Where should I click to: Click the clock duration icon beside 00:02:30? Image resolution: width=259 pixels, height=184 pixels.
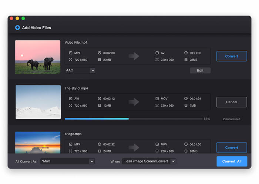pyautogui.click(x=100, y=53)
